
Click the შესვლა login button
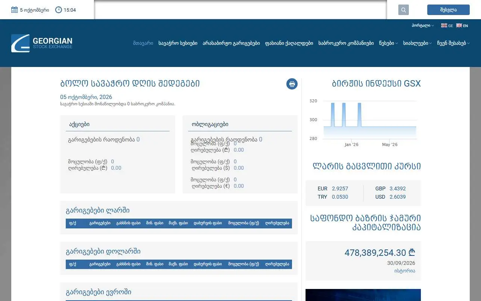coord(448,10)
